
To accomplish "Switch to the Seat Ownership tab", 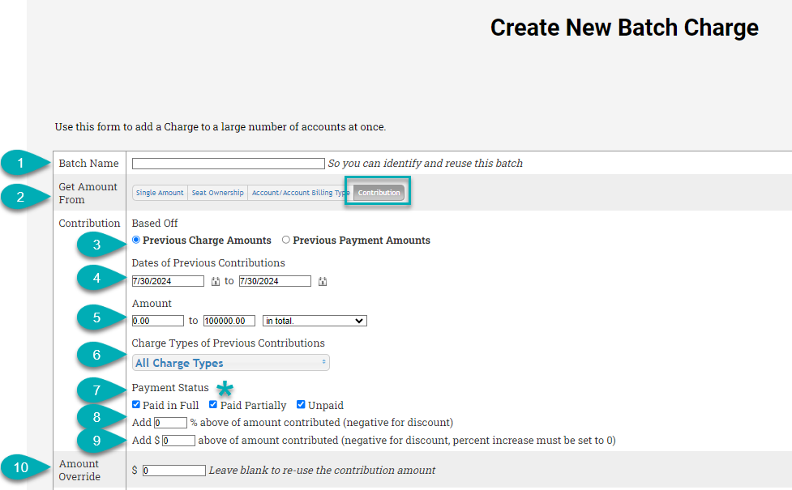I will [x=216, y=192].
